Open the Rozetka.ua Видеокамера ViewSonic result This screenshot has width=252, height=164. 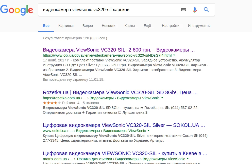coord(120,92)
